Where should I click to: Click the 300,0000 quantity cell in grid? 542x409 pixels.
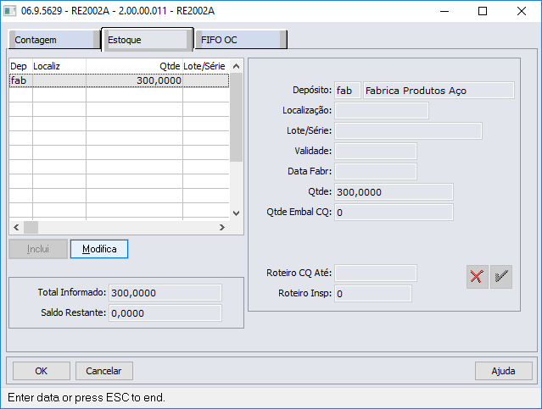(x=134, y=80)
